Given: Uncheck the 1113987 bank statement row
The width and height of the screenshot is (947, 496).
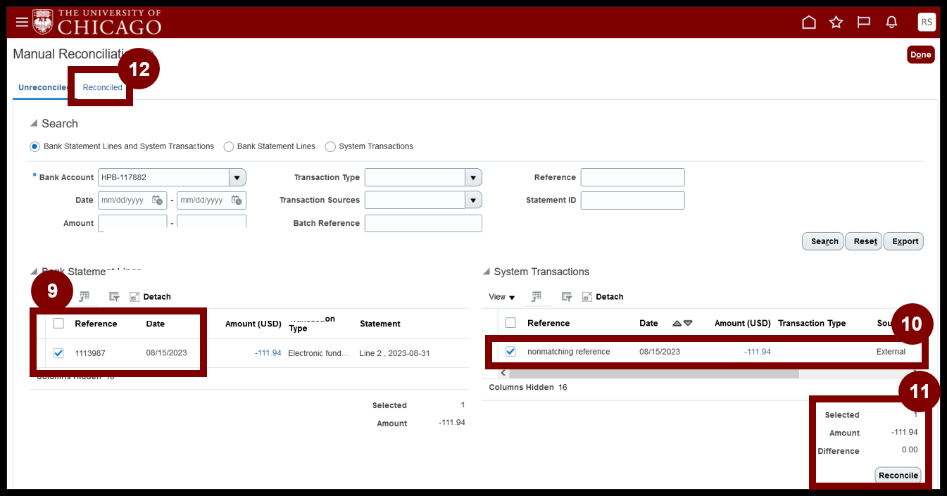Looking at the screenshot, I should click(x=59, y=352).
